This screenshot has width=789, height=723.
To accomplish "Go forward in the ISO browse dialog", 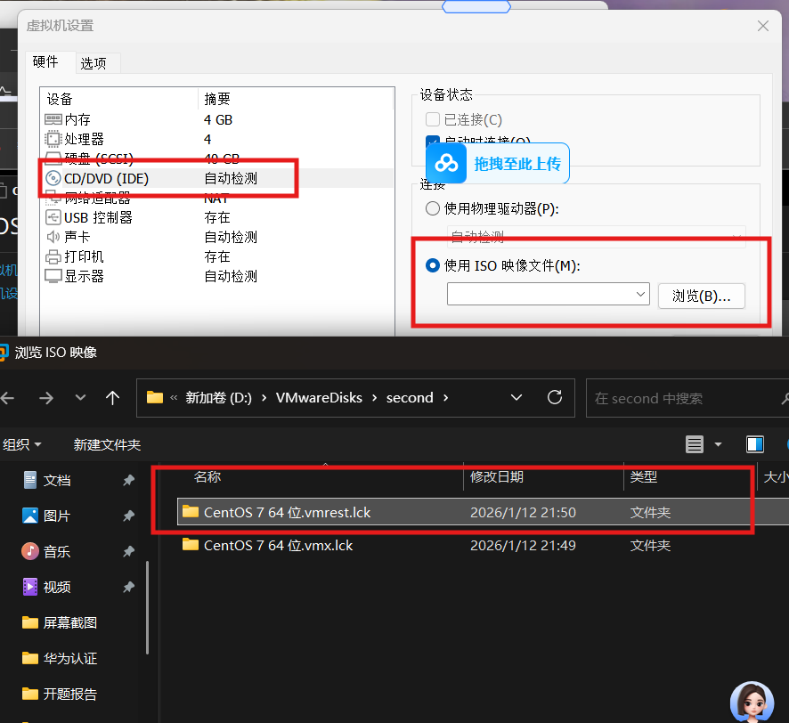I will point(46,399).
